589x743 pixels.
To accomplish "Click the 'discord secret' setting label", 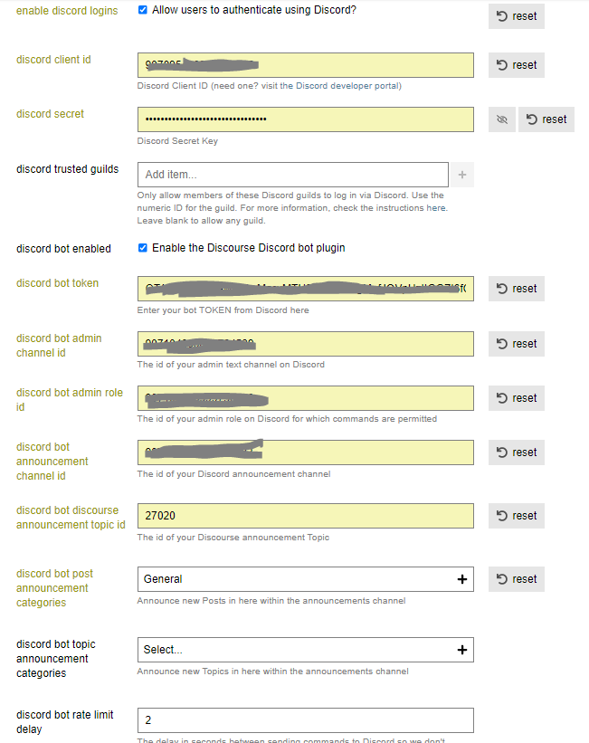I will click(50, 114).
